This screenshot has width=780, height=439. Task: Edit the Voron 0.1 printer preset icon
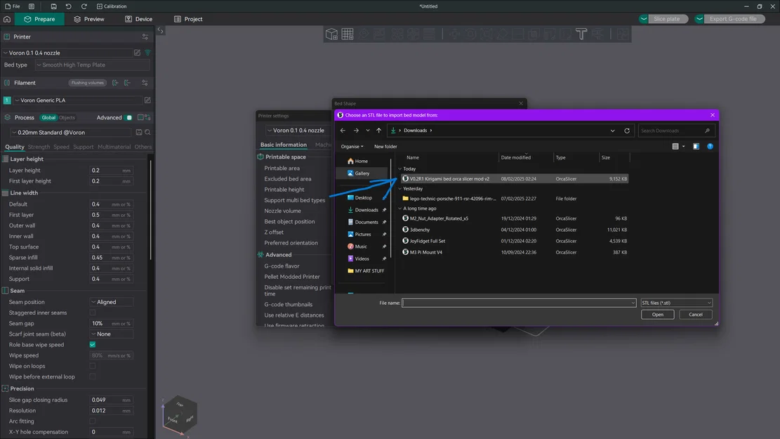tap(137, 53)
